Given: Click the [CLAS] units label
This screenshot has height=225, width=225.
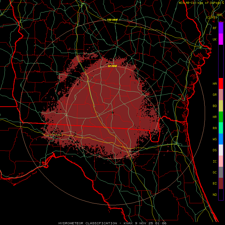Looking at the screenshot, I should click(211, 17).
